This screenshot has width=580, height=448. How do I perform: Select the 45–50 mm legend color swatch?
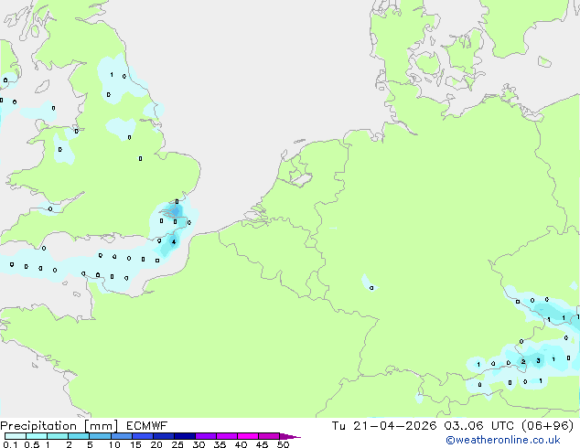pyautogui.click(x=269, y=436)
